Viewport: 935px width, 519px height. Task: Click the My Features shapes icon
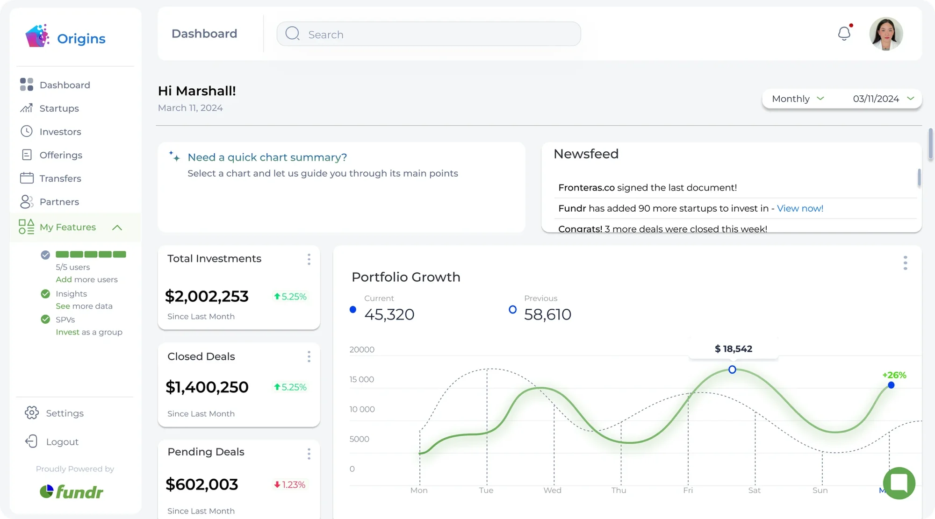click(27, 227)
